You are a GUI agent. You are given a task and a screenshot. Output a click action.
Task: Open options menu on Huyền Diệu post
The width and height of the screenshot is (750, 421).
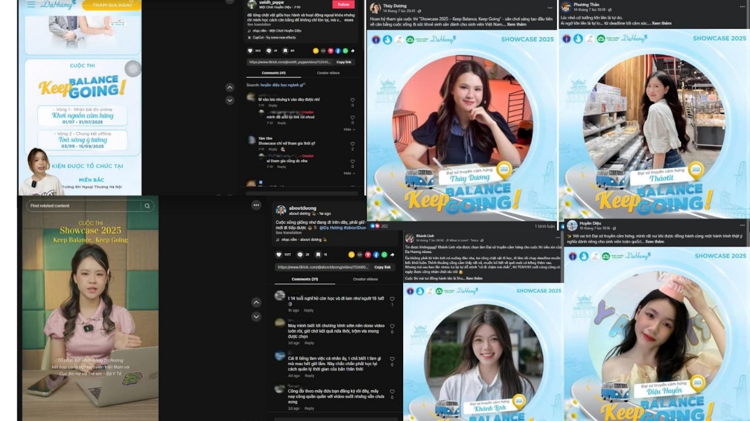(742, 225)
